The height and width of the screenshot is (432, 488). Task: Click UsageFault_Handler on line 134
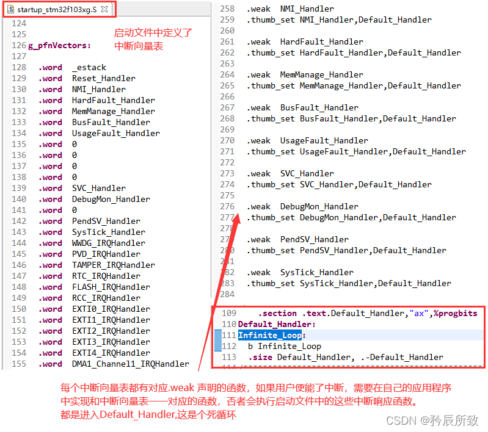(116, 134)
